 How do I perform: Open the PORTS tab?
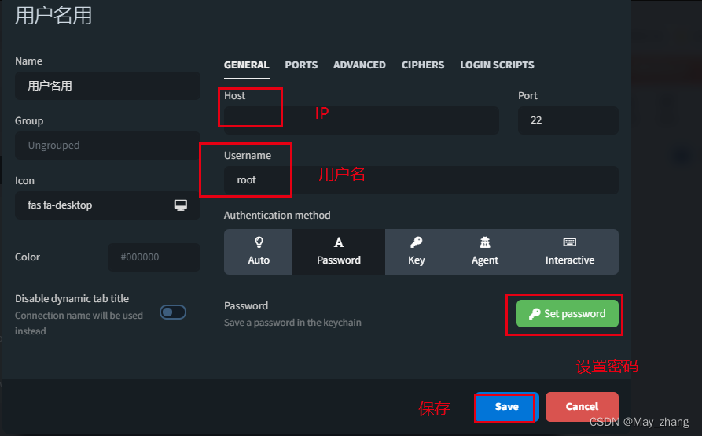tap(301, 65)
